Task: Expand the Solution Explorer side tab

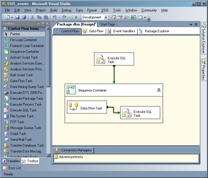Action: (204, 38)
